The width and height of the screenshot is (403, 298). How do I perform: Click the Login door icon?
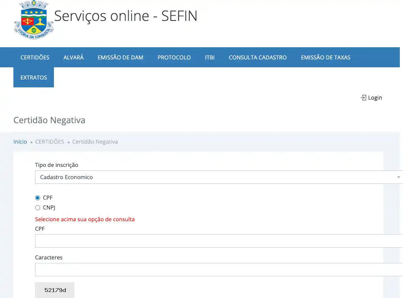[363, 98]
